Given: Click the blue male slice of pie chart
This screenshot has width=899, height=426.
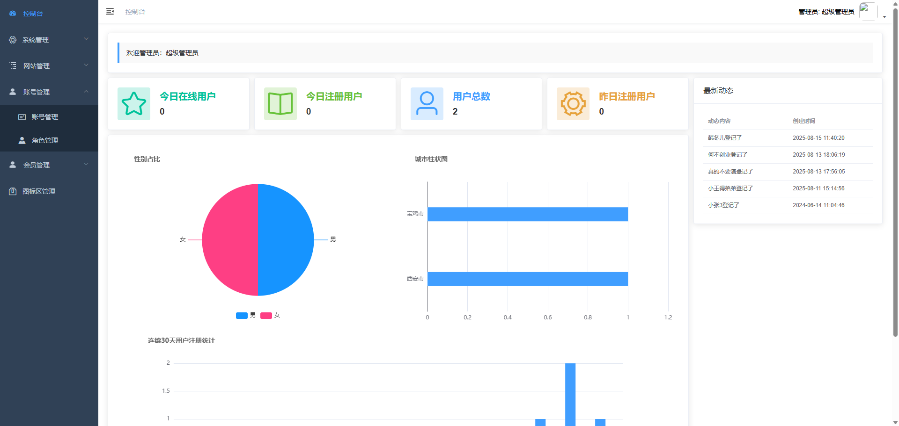Looking at the screenshot, I should [286, 240].
